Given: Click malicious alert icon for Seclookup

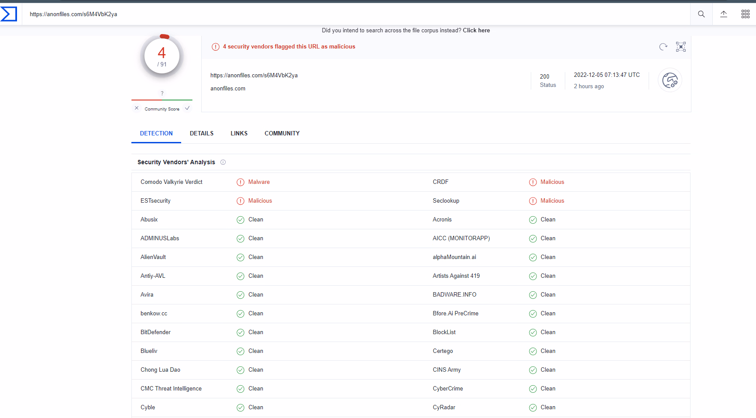Looking at the screenshot, I should (533, 201).
